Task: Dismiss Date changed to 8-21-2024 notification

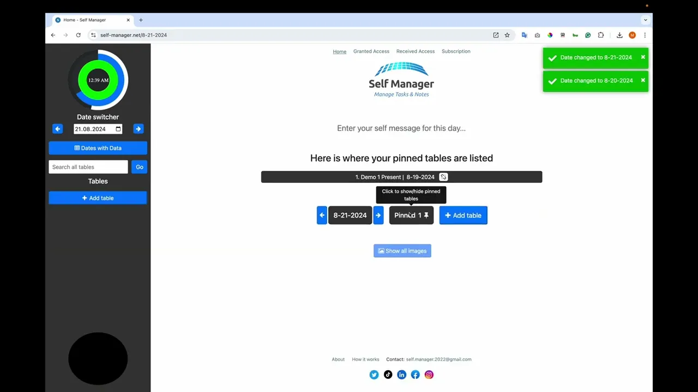Action: coord(643,57)
